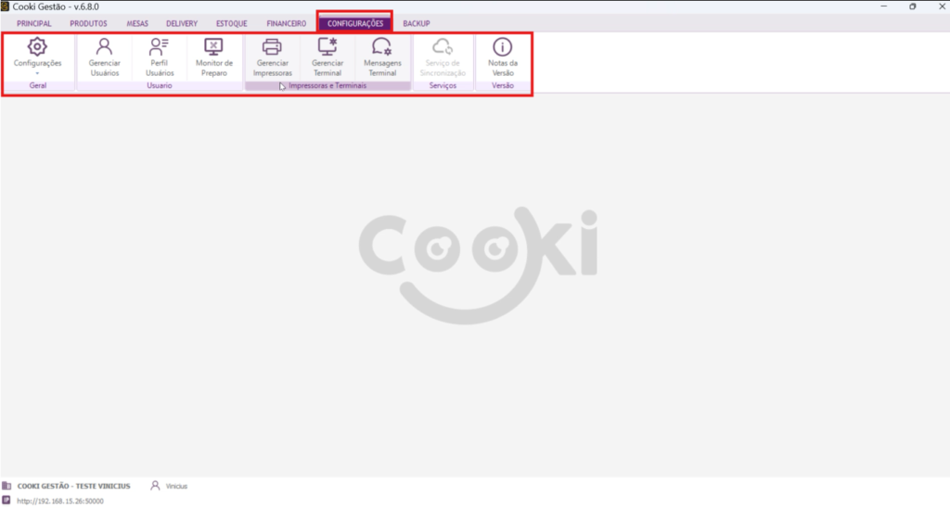Open Mensagens Terminal icon
Viewport: 950px width, 508px height.
381,46
